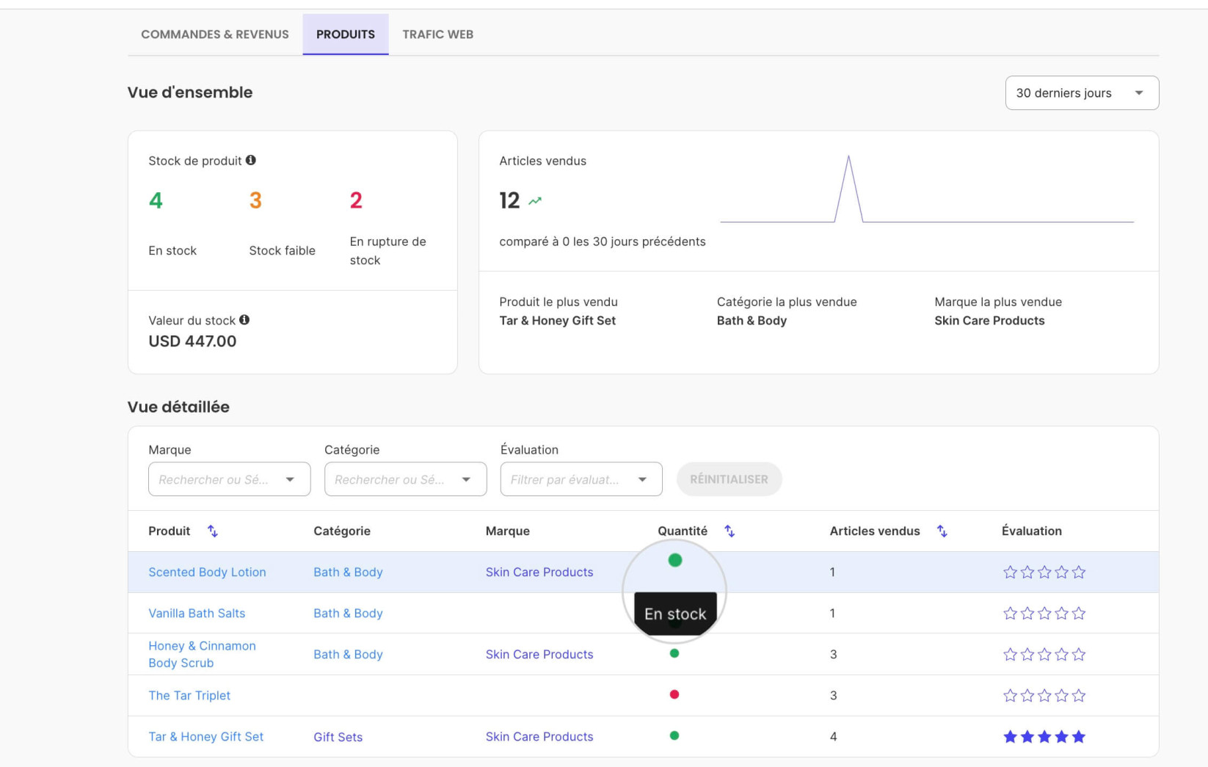Image resolution: width=1208 pixels, height=767 pixels.
Task: Click green stock dot for Honey & Cinnamon Body Scrub
Action: (x=674, y=653)
